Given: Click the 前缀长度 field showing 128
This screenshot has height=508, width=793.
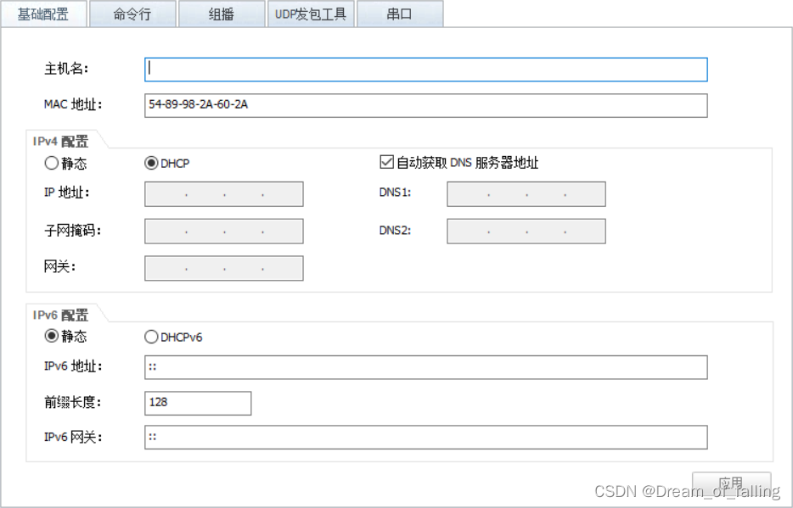Looking at the screenshot, I should coord(198,403).
